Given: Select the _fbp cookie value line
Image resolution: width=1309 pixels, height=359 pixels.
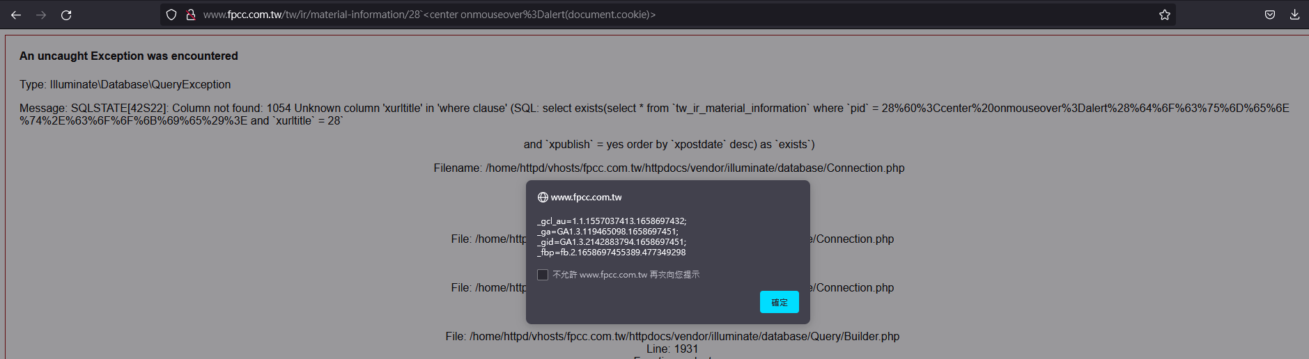Looking at the screenshot, I should [x=612, y=253].
